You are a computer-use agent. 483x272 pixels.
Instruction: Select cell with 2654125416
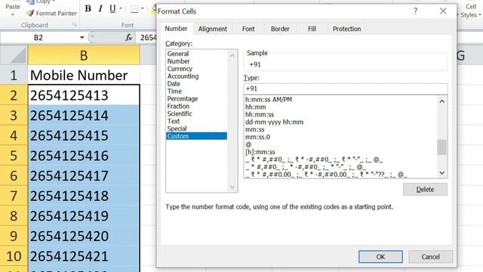[x=84, y=156]
